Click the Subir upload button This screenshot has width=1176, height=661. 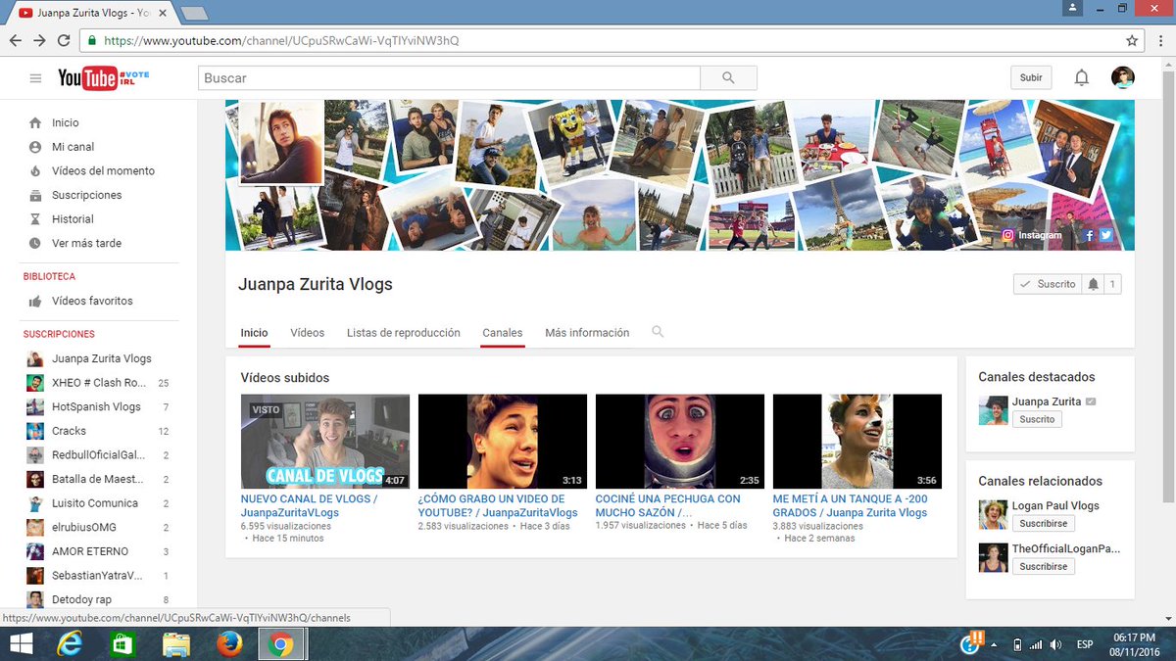coord(1031,77)
